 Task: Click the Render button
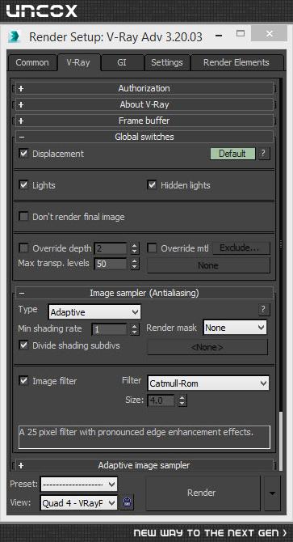[203, 493]
